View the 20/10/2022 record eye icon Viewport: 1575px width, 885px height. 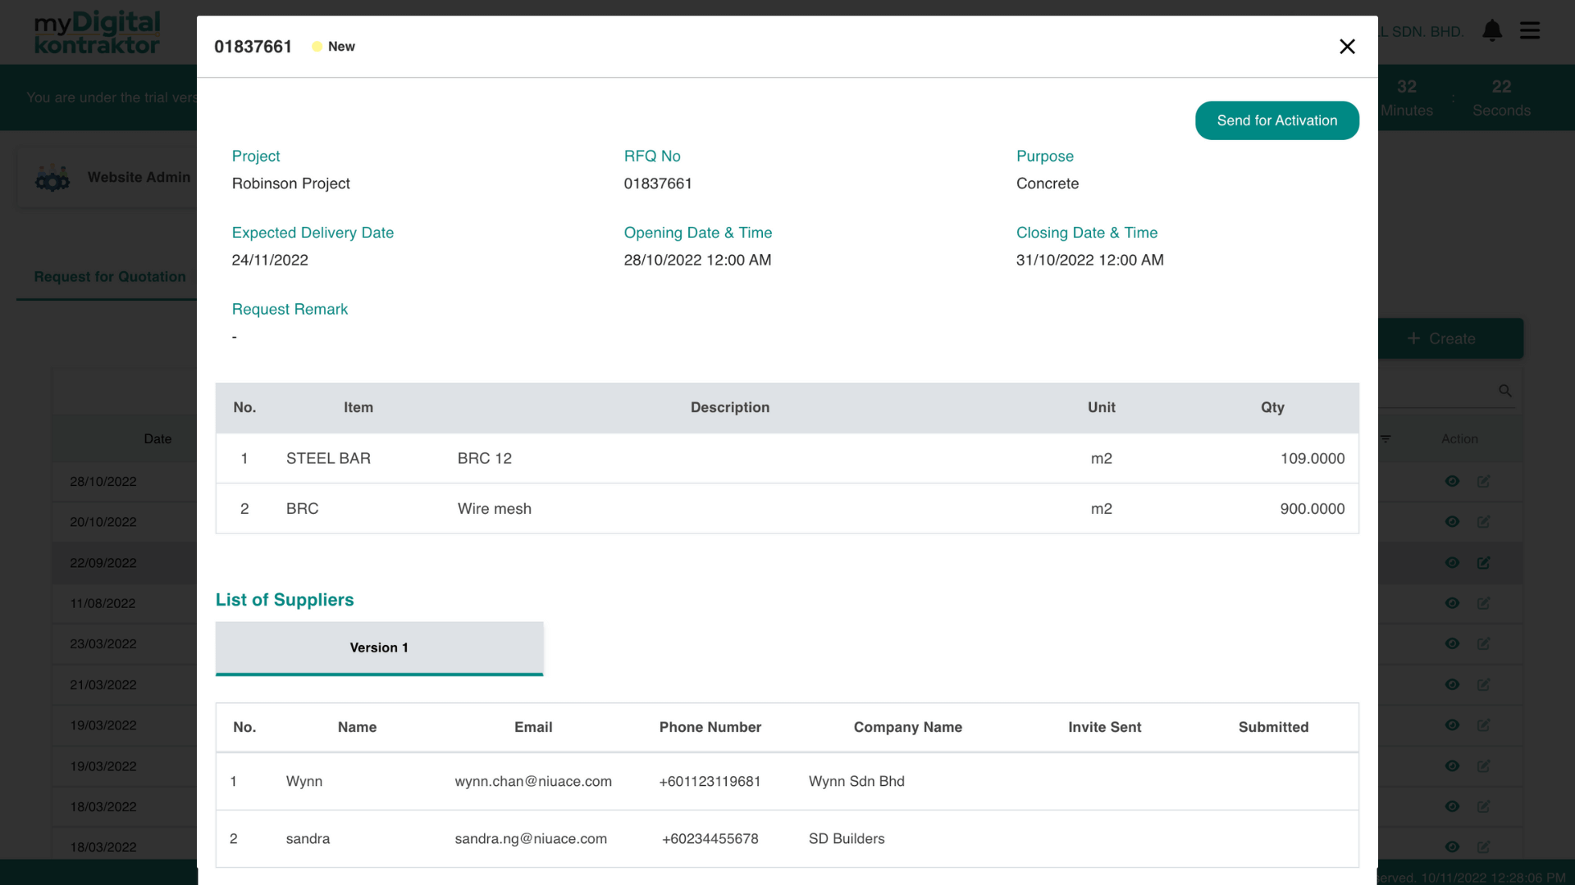[x=1452, y=522]
